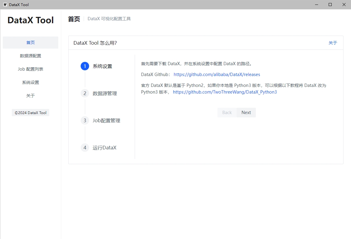351x239 pixels.
Task: Click the 关于 link in the card header
Action: pos(333,43)
